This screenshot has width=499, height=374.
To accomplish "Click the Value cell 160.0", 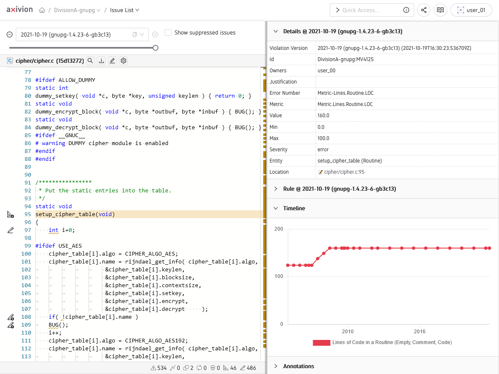I will coord(323,116).
